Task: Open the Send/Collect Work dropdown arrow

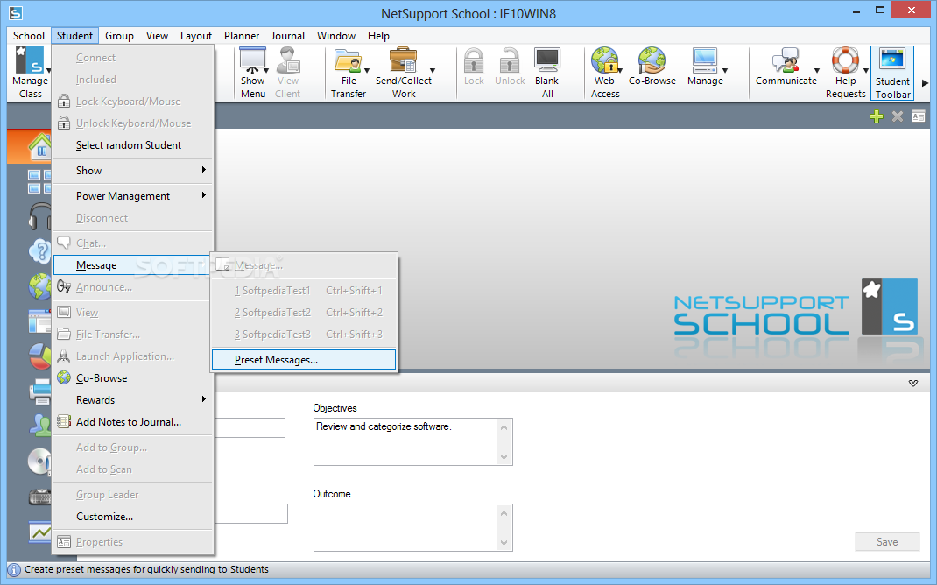Action: [x=433, y=71]
